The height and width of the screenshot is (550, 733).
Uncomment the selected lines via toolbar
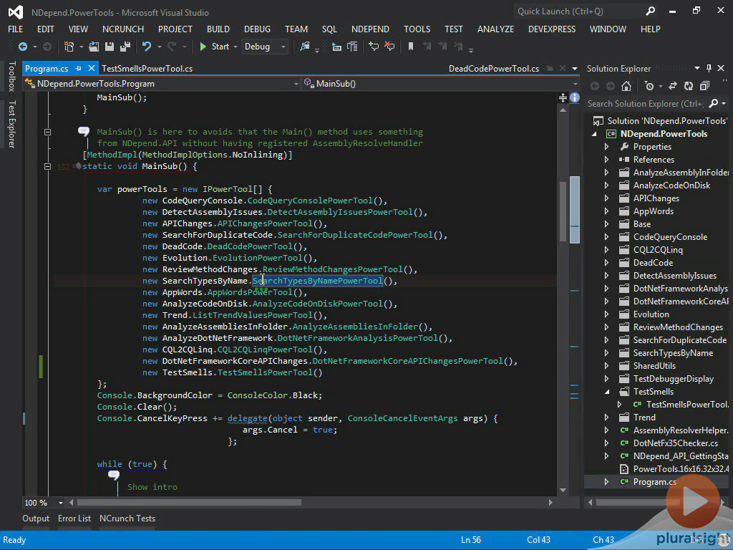tap(389, 47)
